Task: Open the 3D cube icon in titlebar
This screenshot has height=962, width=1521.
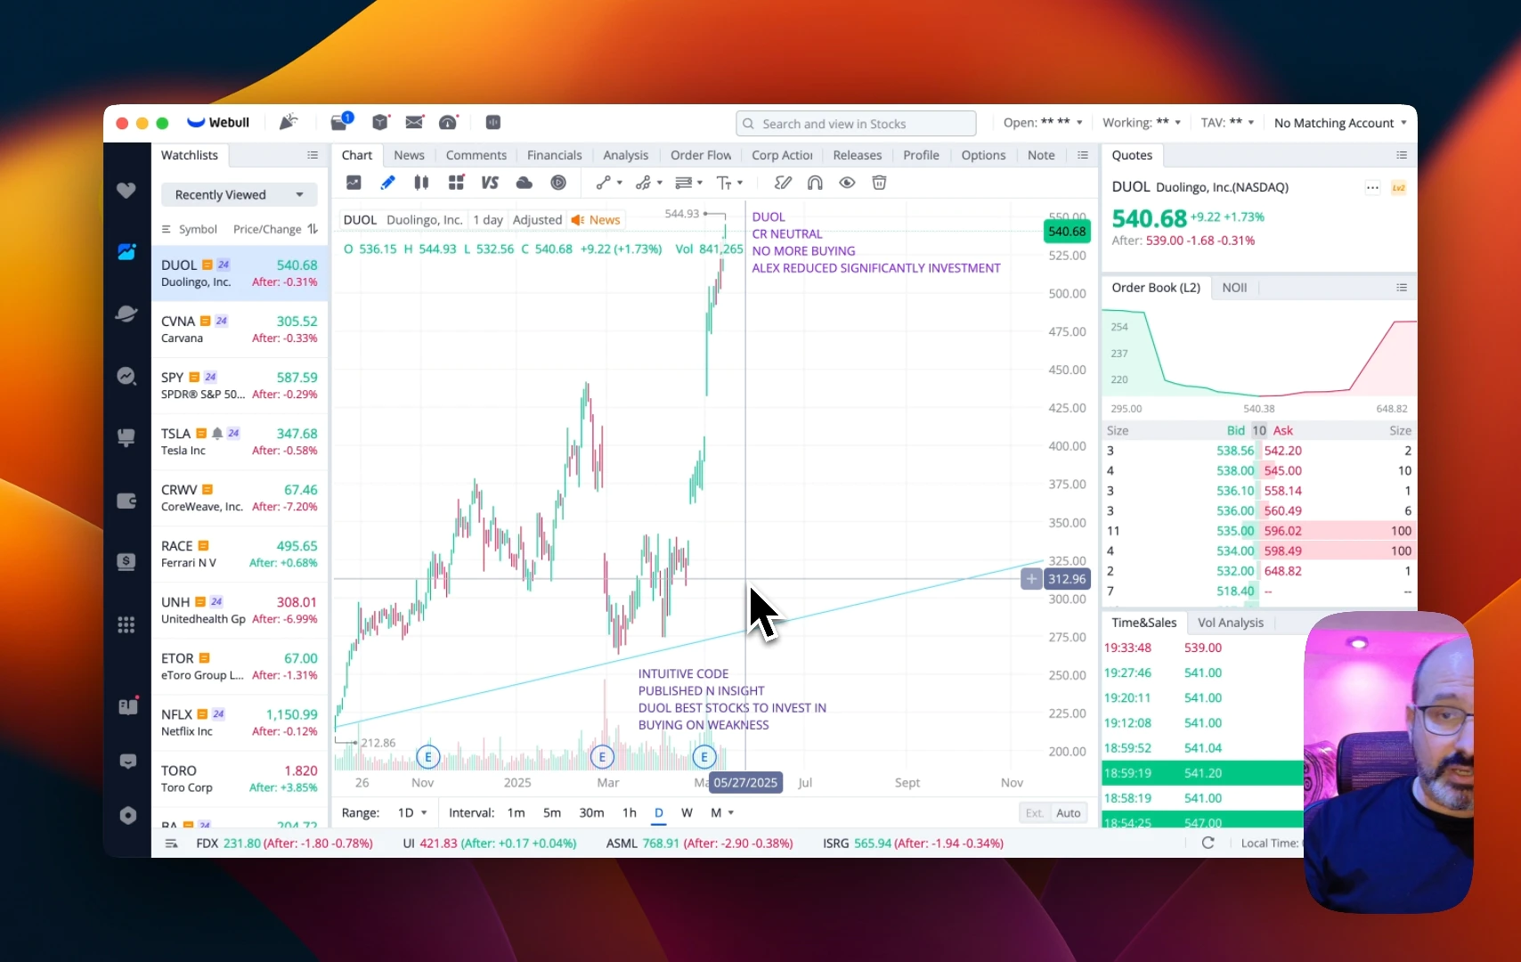Action: pos(380,122)
